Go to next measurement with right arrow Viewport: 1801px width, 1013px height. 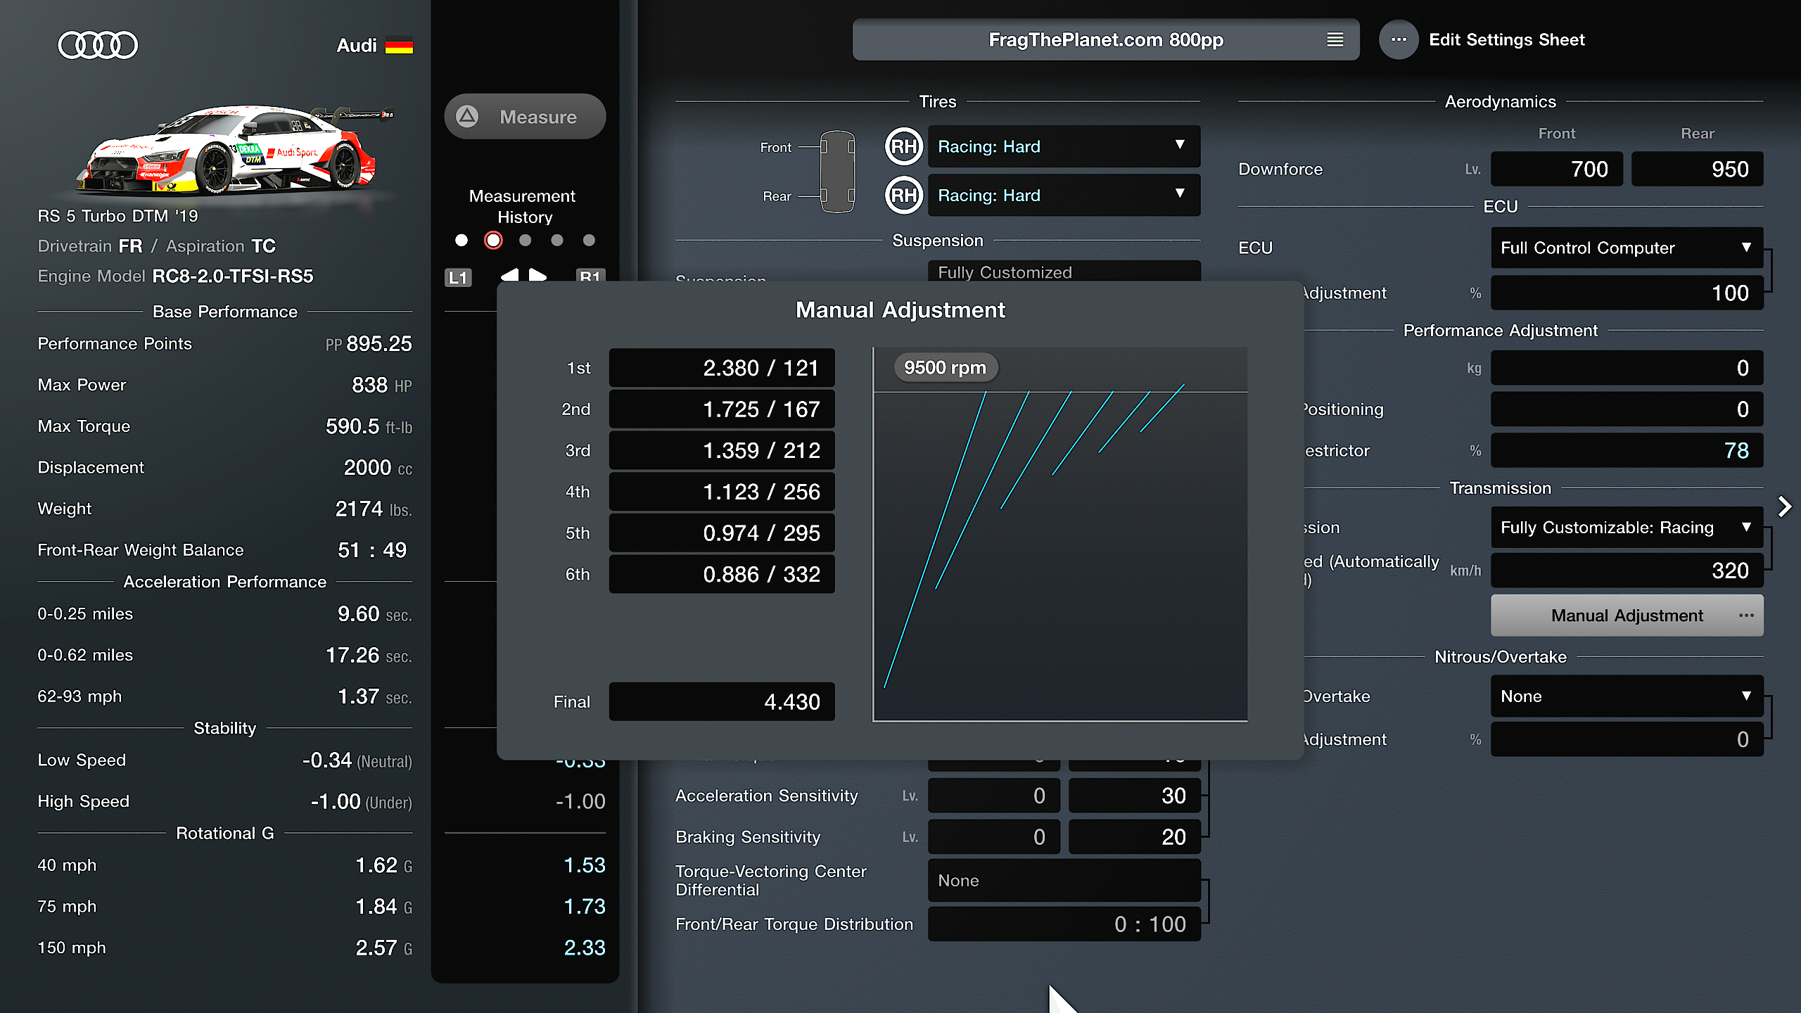(537, 276)
